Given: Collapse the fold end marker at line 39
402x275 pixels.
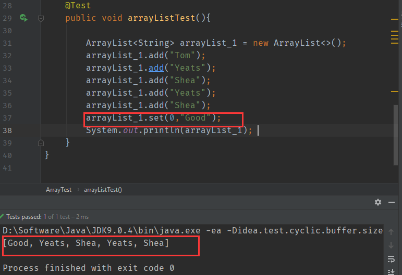Looking at the screenshot, I should tap(41, 143).
